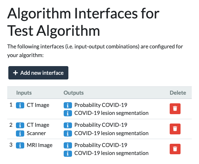Open info for CT Image in row 1
199x164 pixels.
20,105
